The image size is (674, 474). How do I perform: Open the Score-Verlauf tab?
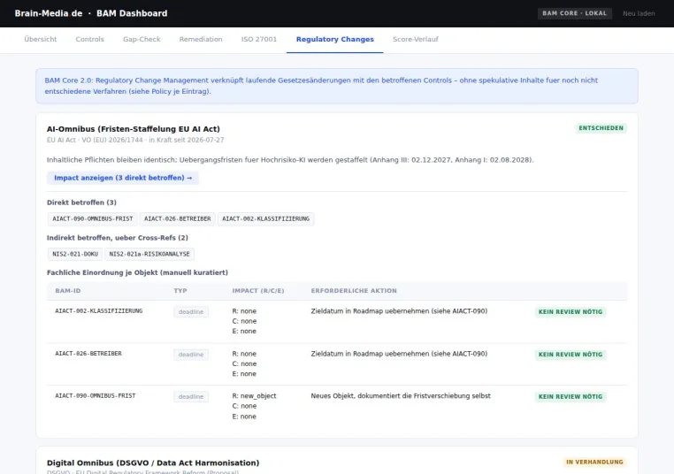coord(415,39)
